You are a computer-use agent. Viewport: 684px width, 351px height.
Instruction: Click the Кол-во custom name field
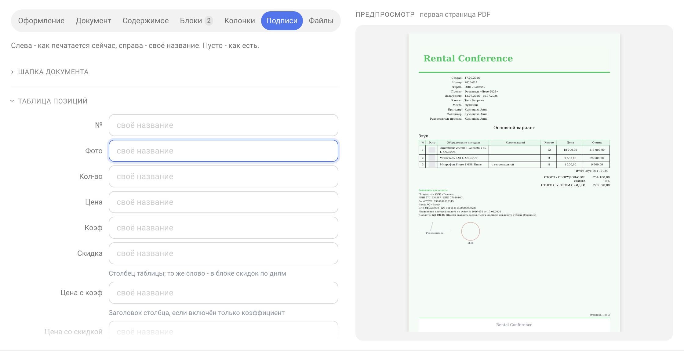click(224, 176)
